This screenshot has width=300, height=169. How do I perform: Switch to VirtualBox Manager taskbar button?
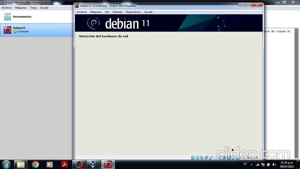(93, 164)
